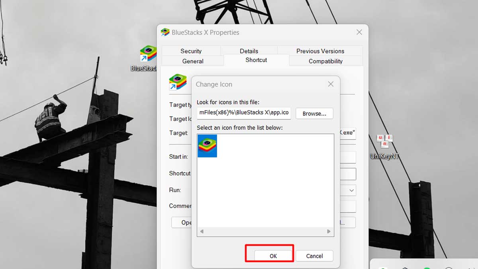478x269 pixels.
Task: Click the shortcut icon in the Shortcut tab
Action: coord(178,82)
